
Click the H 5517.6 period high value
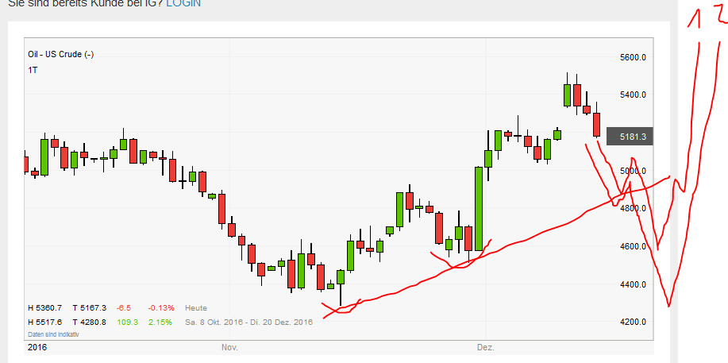point(44,322)
